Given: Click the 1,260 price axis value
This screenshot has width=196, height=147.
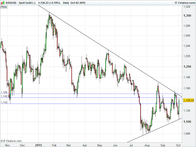Looking at the screenshot, I should tap(187, 36).
